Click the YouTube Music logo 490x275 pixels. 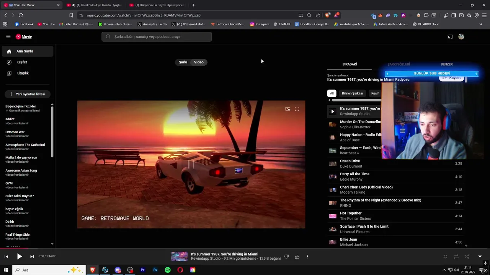coord(24,37)
